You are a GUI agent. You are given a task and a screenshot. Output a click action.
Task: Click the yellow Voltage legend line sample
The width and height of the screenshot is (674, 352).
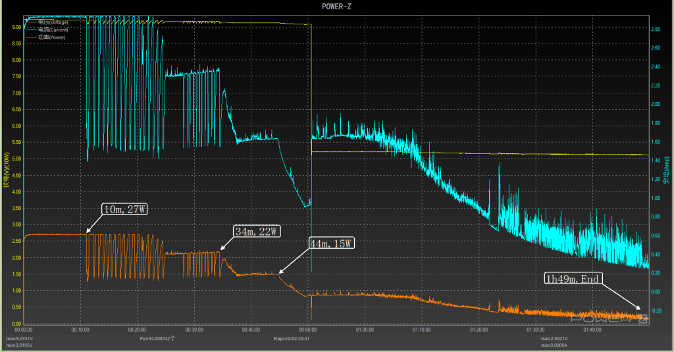[x=32, y=22]
